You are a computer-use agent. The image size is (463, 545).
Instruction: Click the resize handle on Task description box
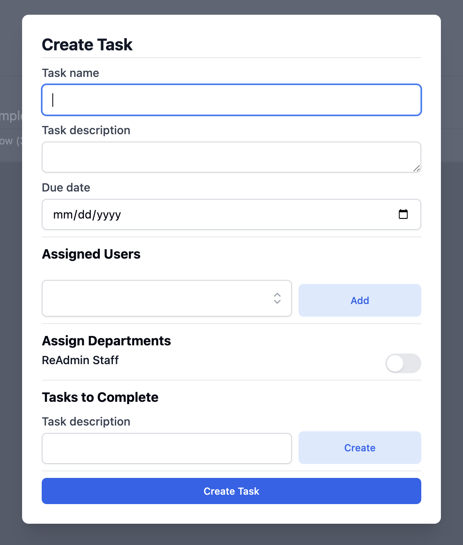[x=417, y=168]
